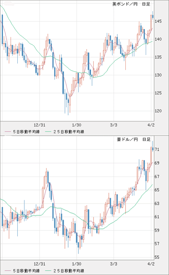Select 25日移動平均線 legend in top chart
Viewport: 169px width, 275px height.
(x=64, y=132)
